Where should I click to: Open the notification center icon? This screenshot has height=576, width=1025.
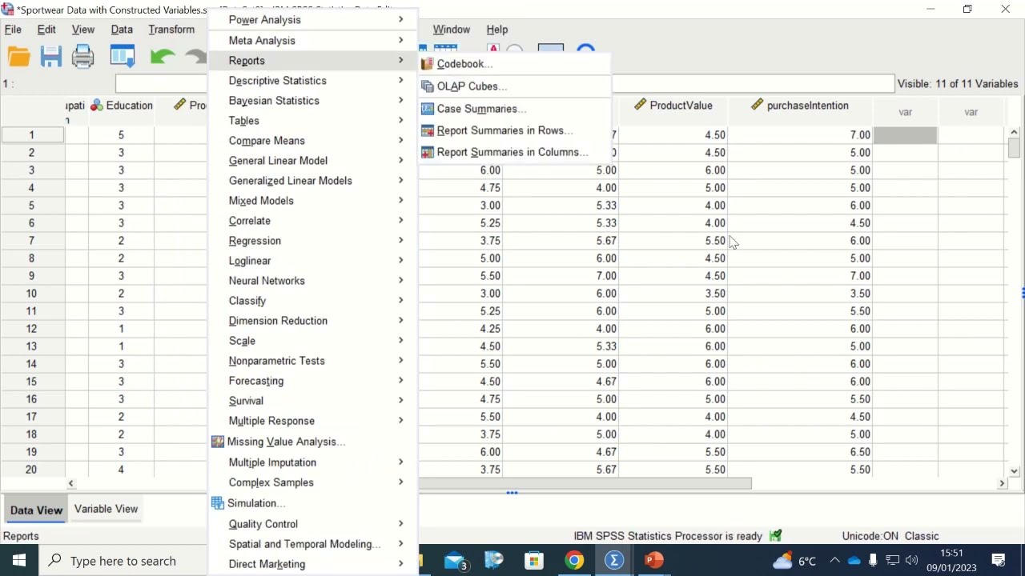[999, 561]
